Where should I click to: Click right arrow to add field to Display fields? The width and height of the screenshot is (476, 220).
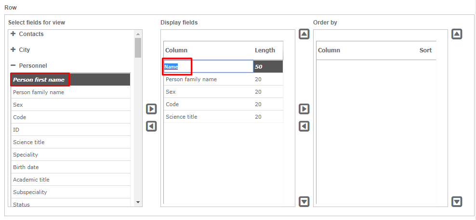tap(151, 109)
